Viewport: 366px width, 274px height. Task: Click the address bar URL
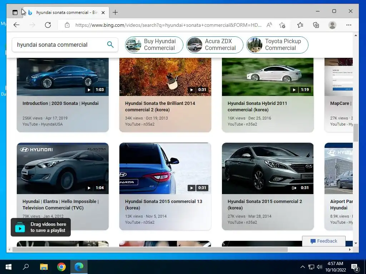click(168, 25)
